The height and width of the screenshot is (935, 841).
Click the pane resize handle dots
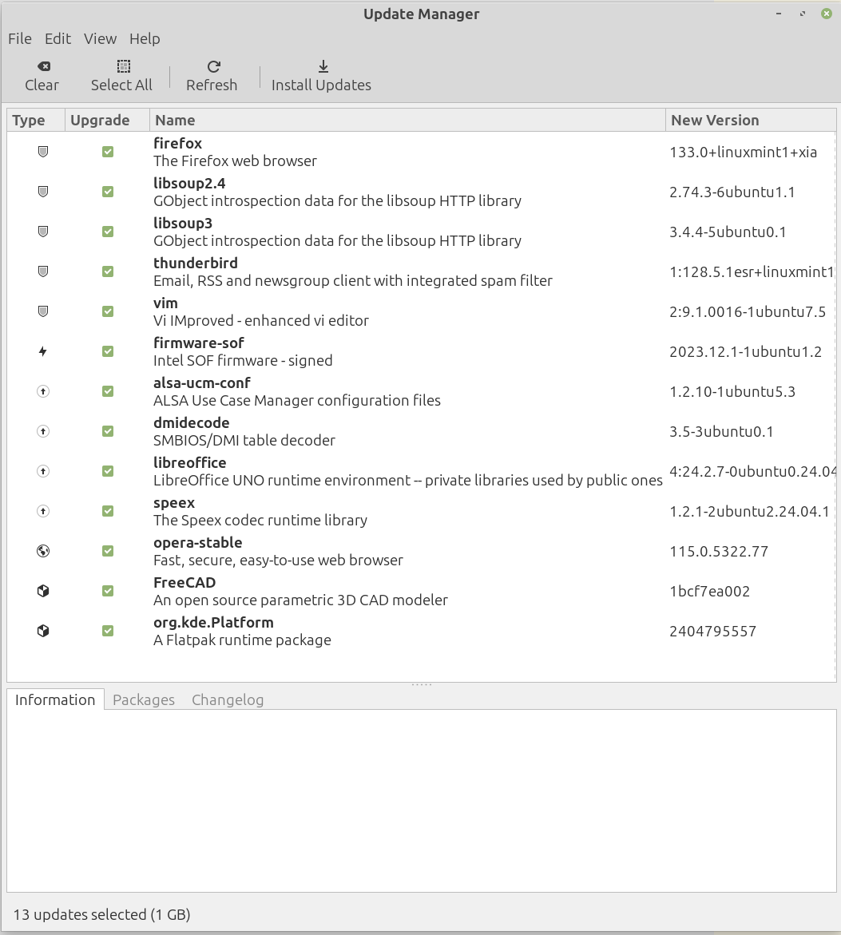421,684
